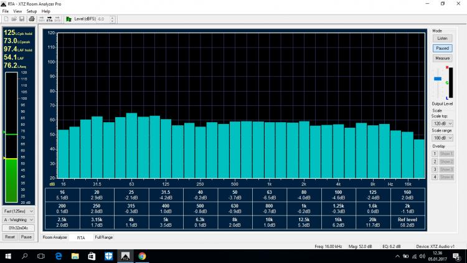Screen dimensions: 467x263
Task: Activate Measure mode
Action: 442,59
